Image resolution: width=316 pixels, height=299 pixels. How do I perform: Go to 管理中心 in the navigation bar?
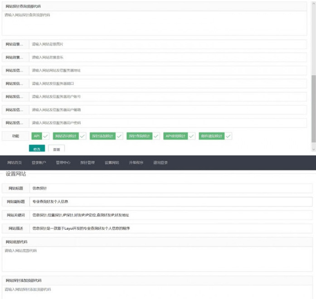pos(63,163)
